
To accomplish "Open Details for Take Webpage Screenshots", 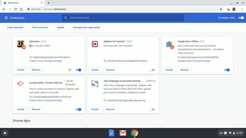I will pos(95,110).
